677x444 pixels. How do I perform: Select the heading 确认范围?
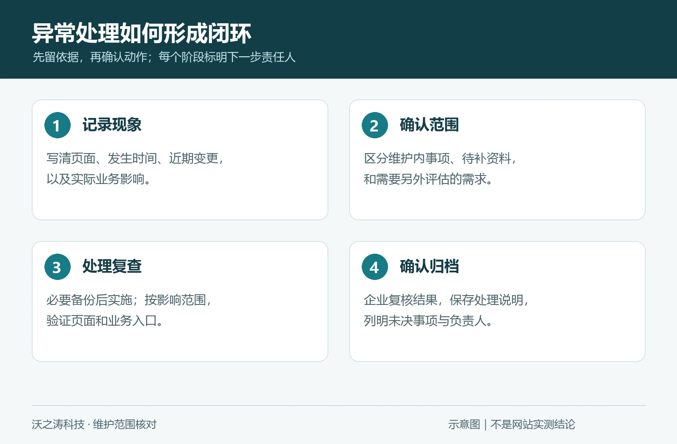[429, 125]
